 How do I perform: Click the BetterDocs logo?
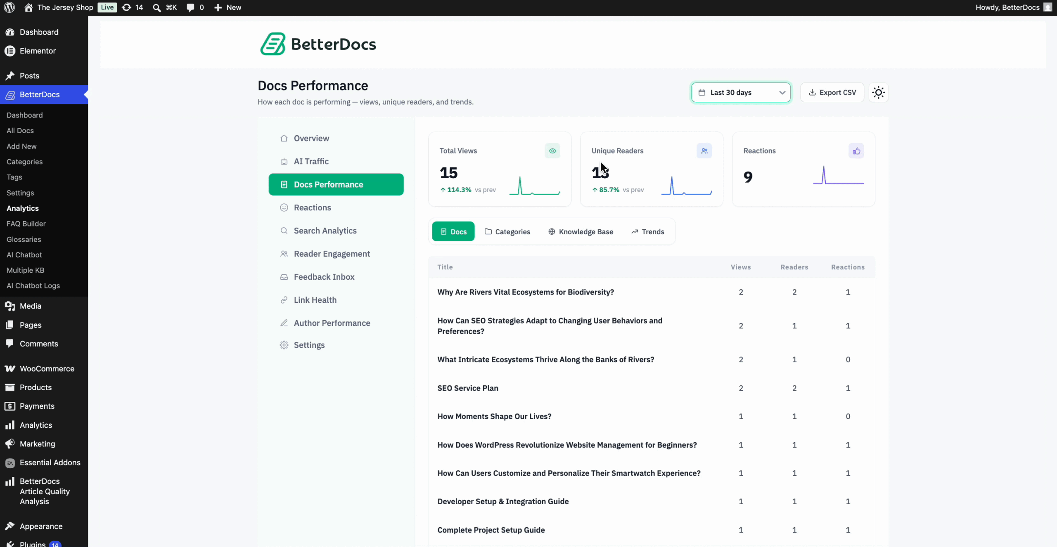coord(318,44)
